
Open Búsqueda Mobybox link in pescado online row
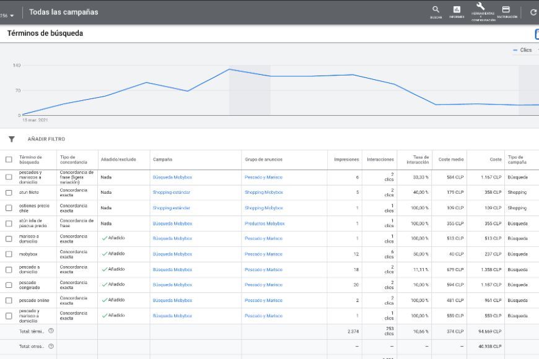pos(172,300)
